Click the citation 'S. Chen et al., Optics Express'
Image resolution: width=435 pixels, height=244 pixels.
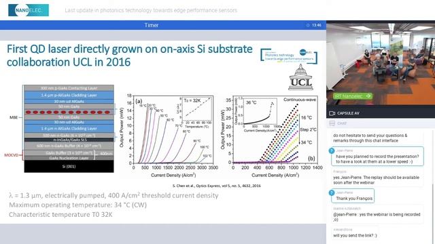[x=216, y=186]
